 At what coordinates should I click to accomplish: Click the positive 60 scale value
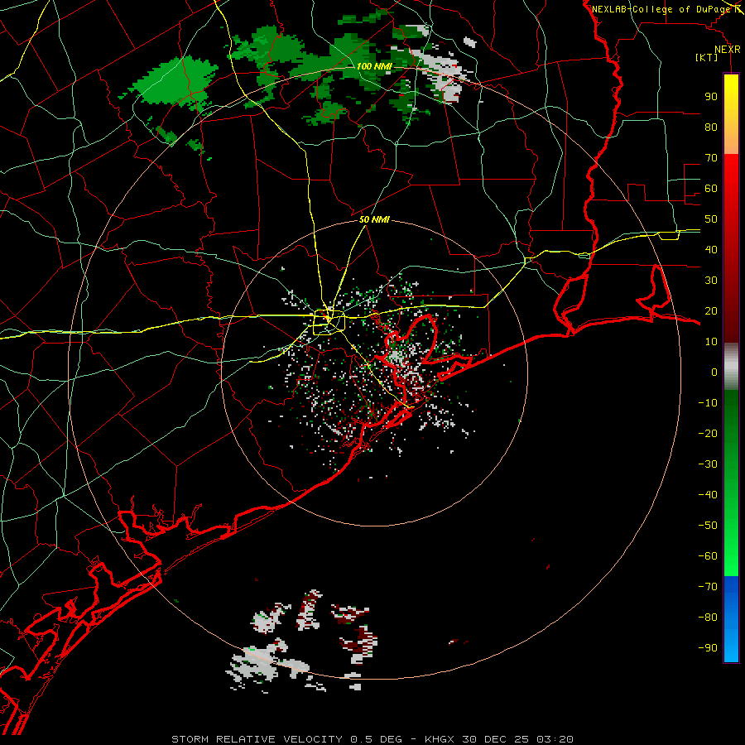pos(711,189)
